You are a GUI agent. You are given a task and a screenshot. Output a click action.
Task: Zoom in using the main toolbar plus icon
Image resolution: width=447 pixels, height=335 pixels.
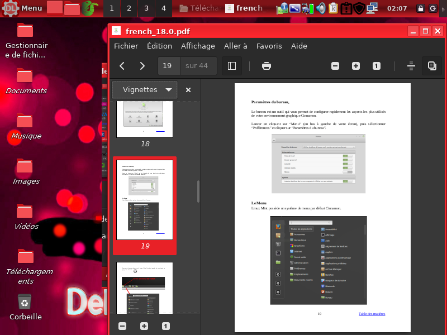356,66
